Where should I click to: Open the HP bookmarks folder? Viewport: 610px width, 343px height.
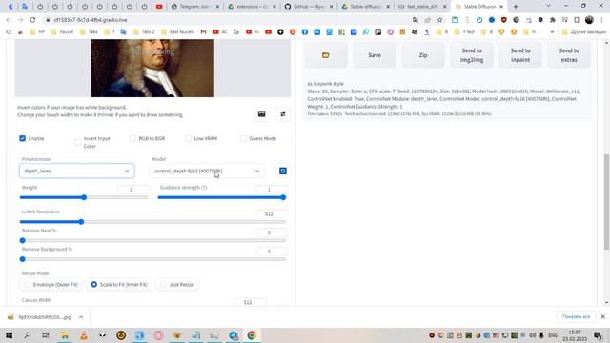click(x=37, y=31)
